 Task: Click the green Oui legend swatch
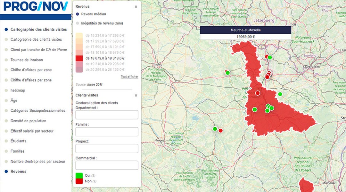79,175
